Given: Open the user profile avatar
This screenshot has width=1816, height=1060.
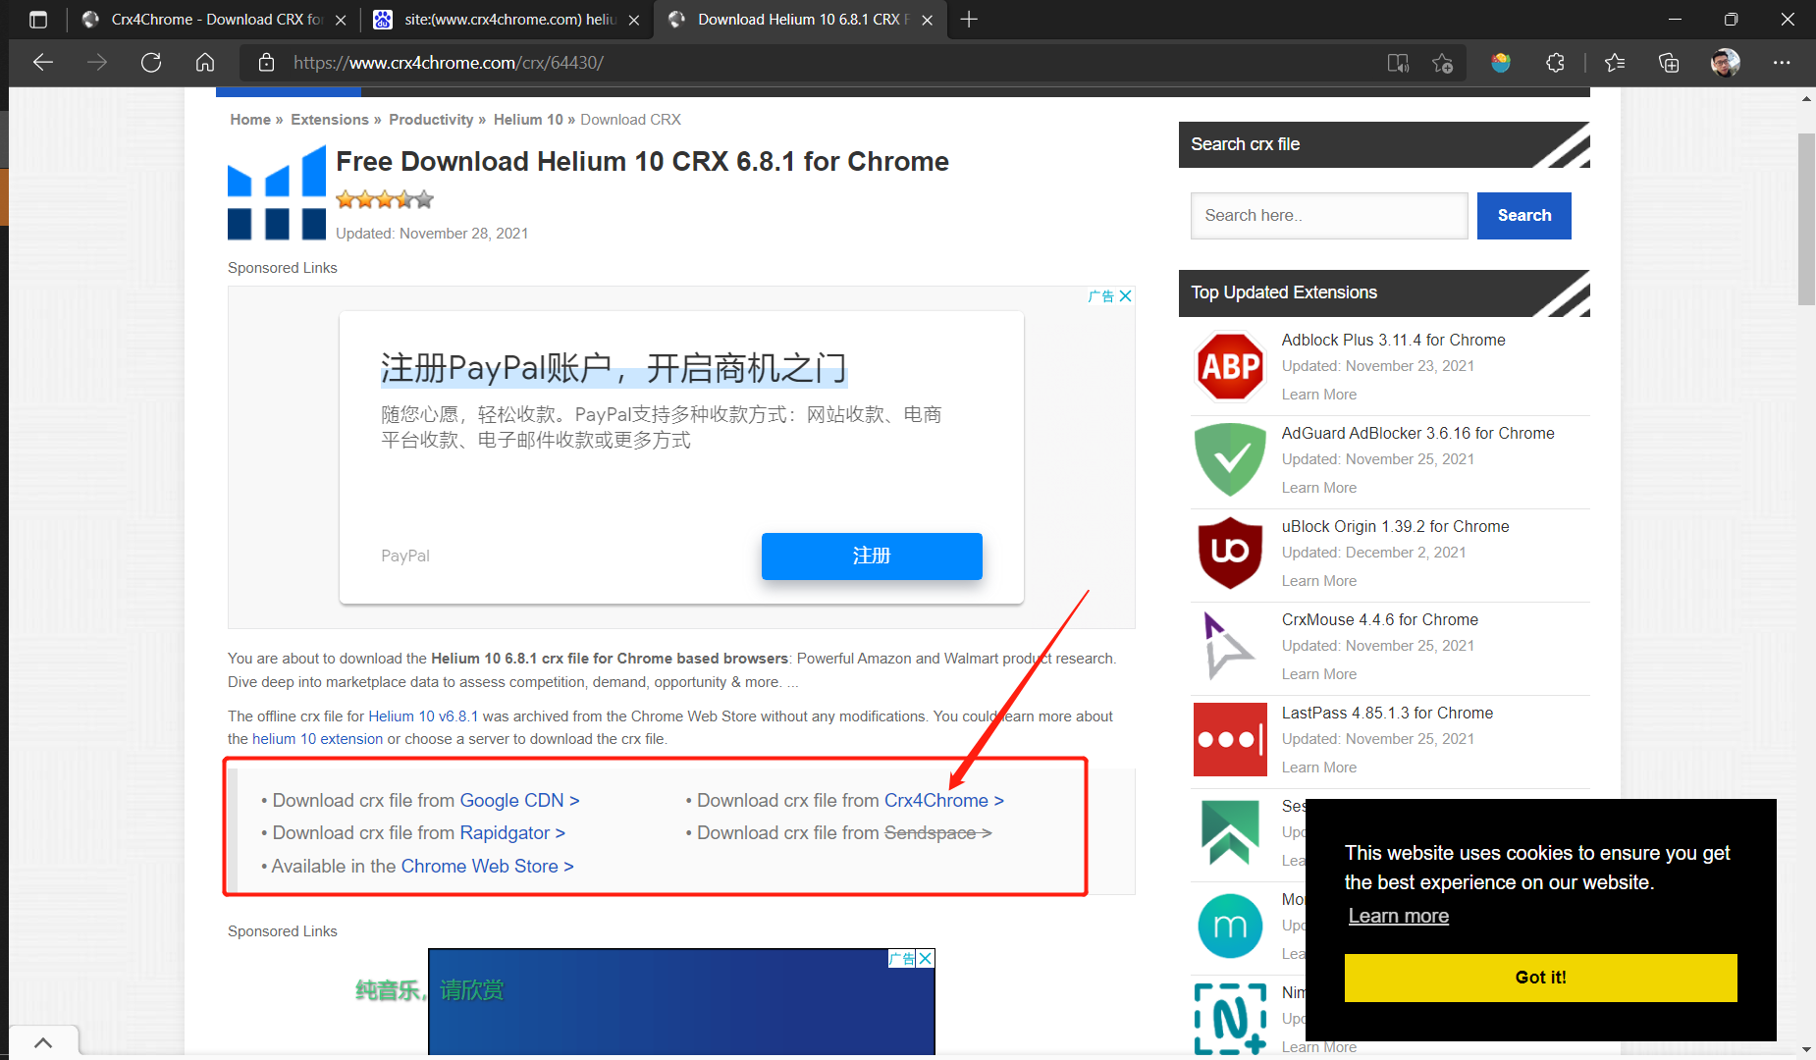Looking at the screenshot, I should tap(1725, 63).
